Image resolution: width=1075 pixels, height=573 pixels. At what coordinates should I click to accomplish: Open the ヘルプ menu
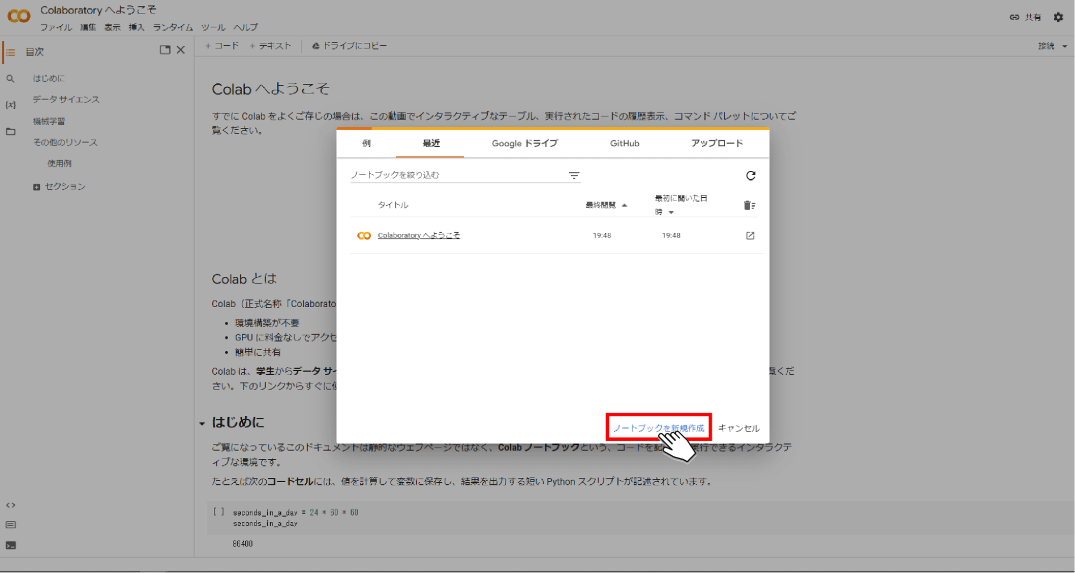[x=245, y=27]
